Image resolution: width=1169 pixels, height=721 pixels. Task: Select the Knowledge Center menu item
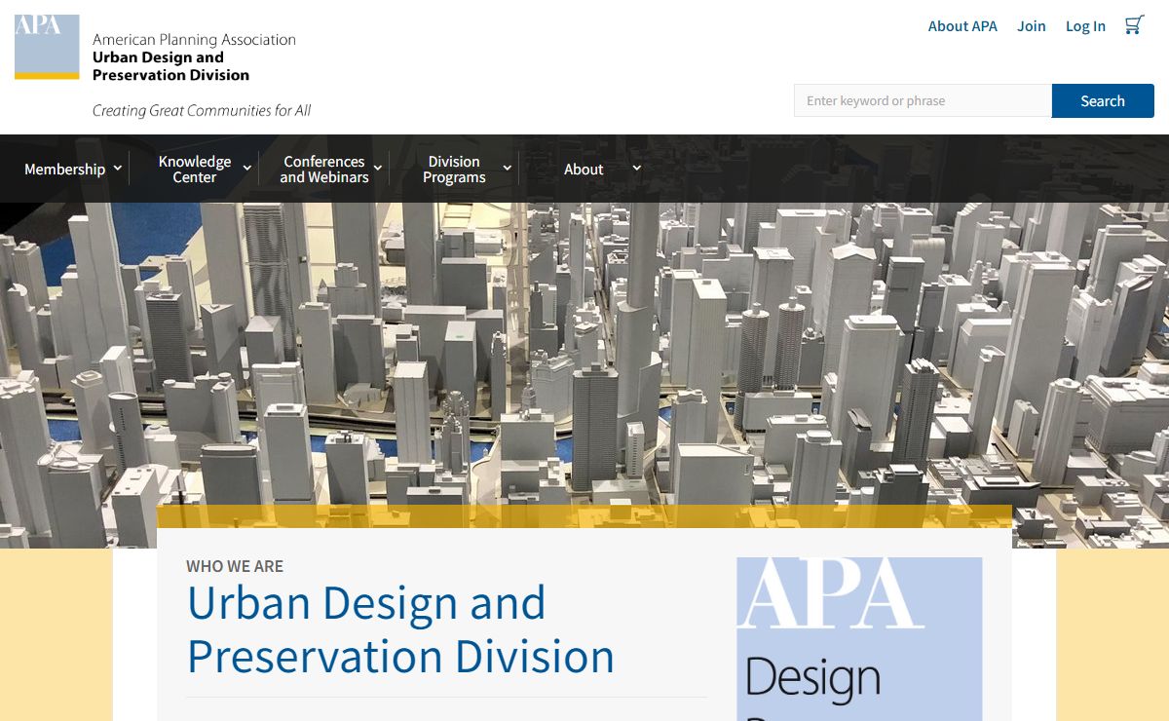(195, 170)
